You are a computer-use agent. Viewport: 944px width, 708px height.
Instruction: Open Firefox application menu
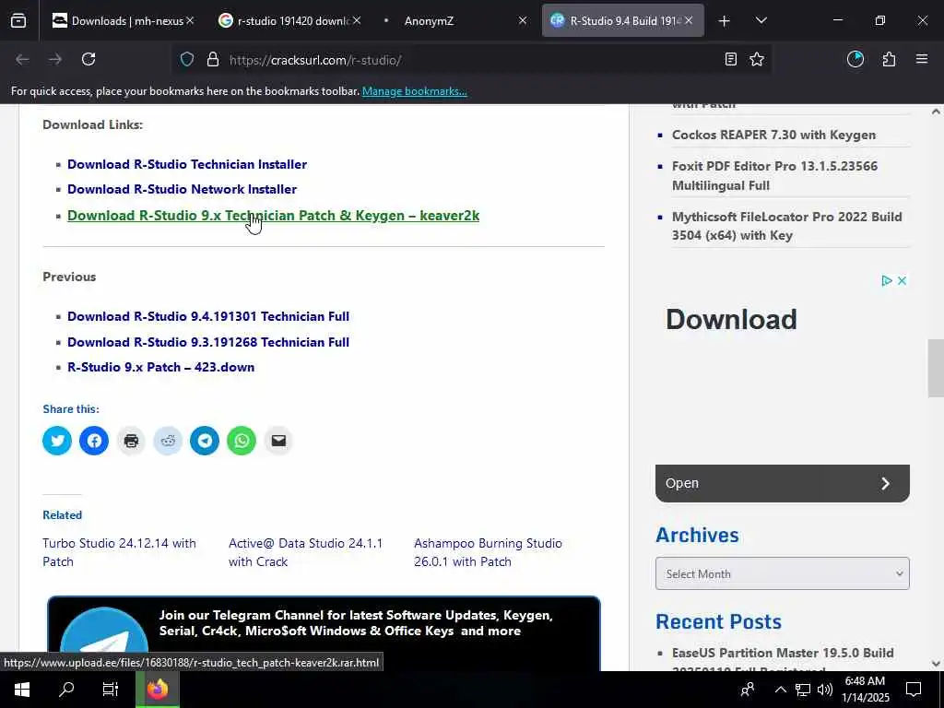922,59
